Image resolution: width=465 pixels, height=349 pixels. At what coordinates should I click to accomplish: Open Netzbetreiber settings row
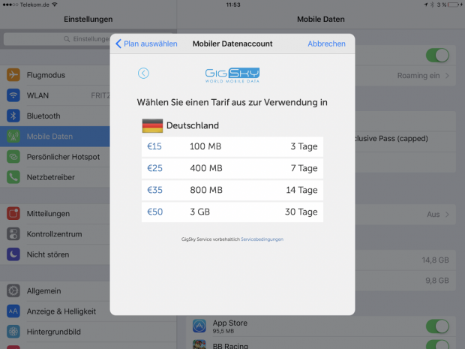pos(55,177)
